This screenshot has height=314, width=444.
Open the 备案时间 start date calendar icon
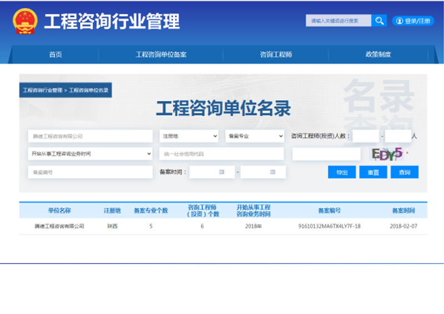[x=221, y=172]
